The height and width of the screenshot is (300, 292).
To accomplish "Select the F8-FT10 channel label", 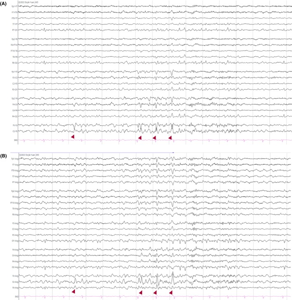I will point(14,45).
